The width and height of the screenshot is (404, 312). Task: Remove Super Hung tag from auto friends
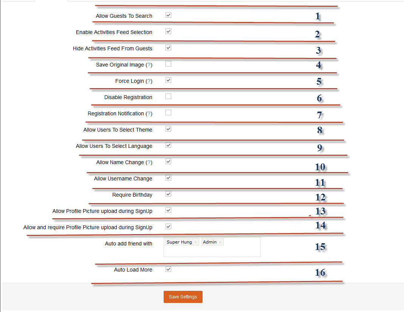(196, 242)
